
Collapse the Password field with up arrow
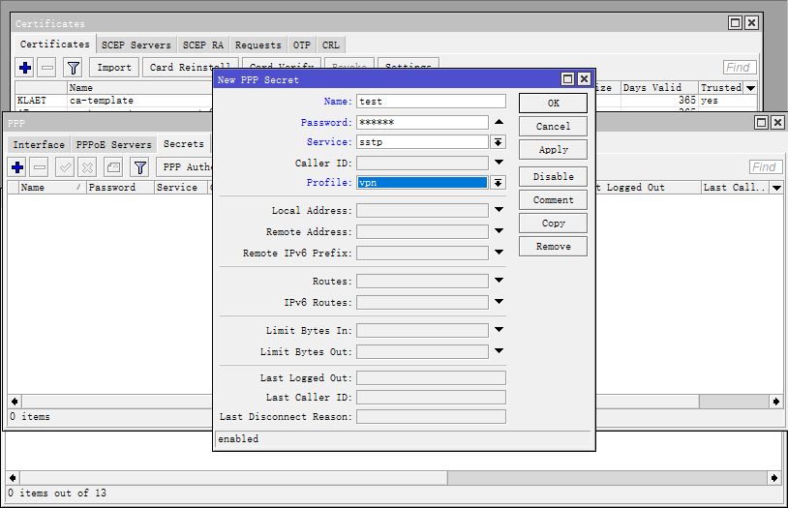499,123
